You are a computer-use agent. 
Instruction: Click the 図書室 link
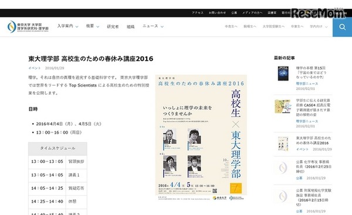coord(272,13)
